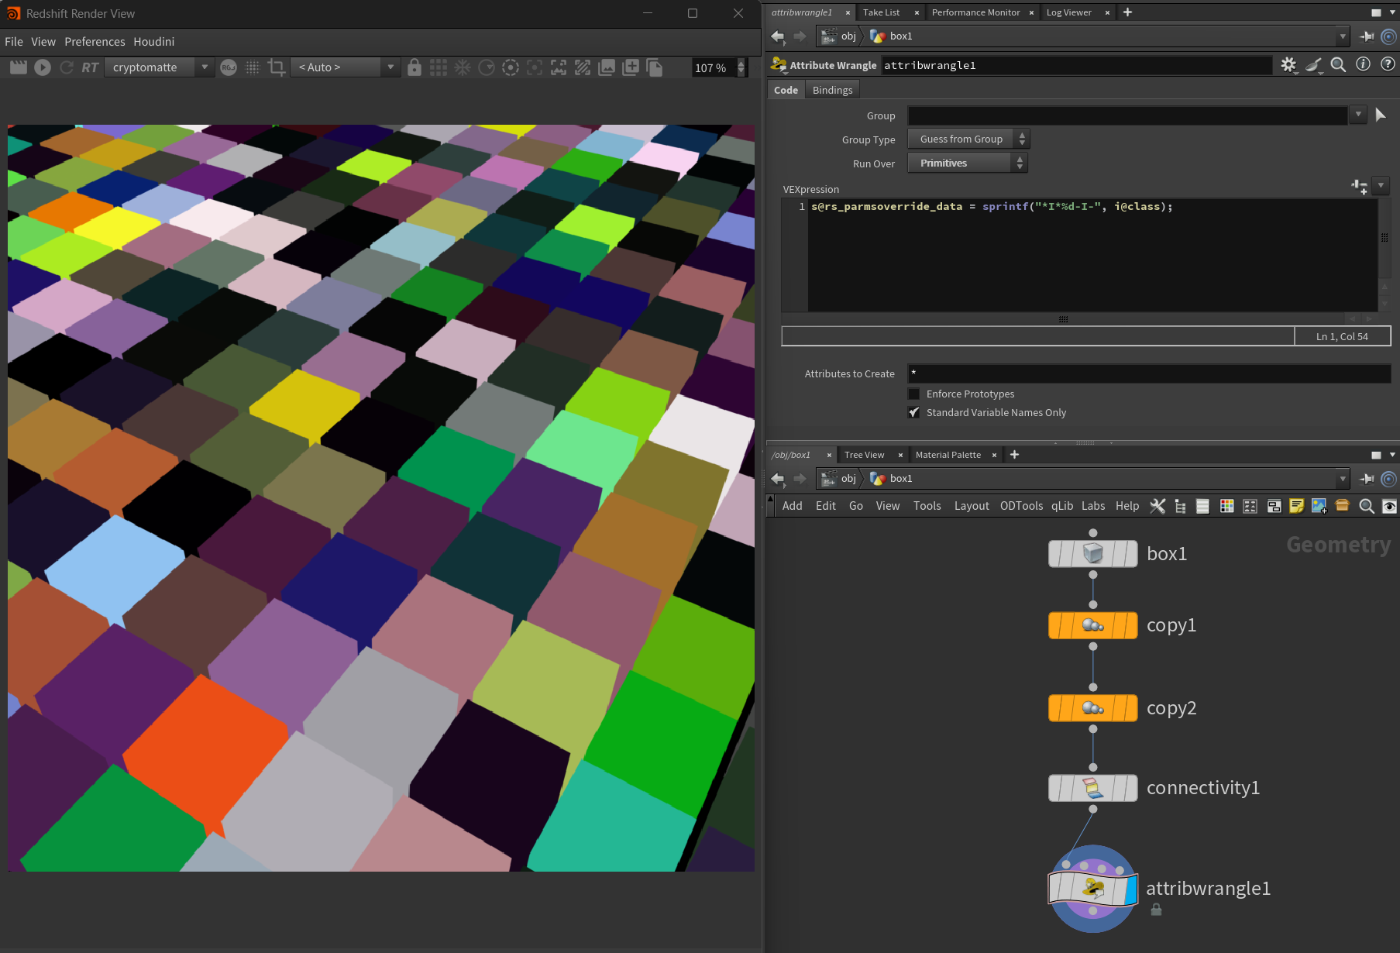
Task: Click the sticky note icon in network toolbar
Action: (1296, 506)
